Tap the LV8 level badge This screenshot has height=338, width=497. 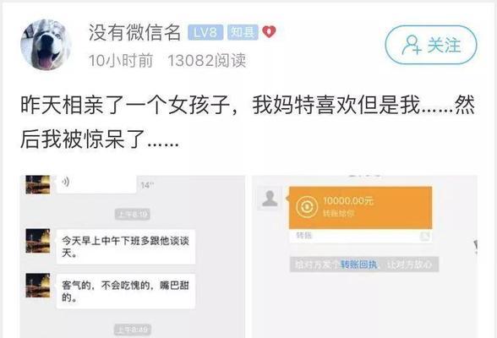point(205,32)
